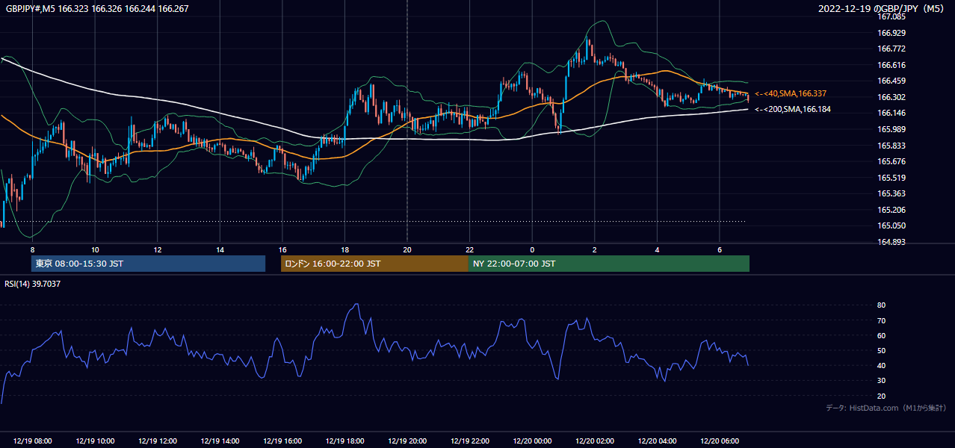Select the RSI scale value 60
This screenshot has width=955, height=448.
(x=882, y=335)
